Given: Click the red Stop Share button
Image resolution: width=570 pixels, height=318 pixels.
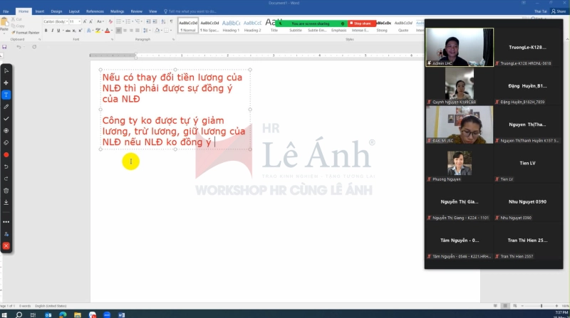Looking at the screenshot, I should tap(361, 23).
